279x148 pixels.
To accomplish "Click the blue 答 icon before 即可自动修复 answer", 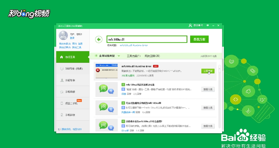I will tap(123, 126).
